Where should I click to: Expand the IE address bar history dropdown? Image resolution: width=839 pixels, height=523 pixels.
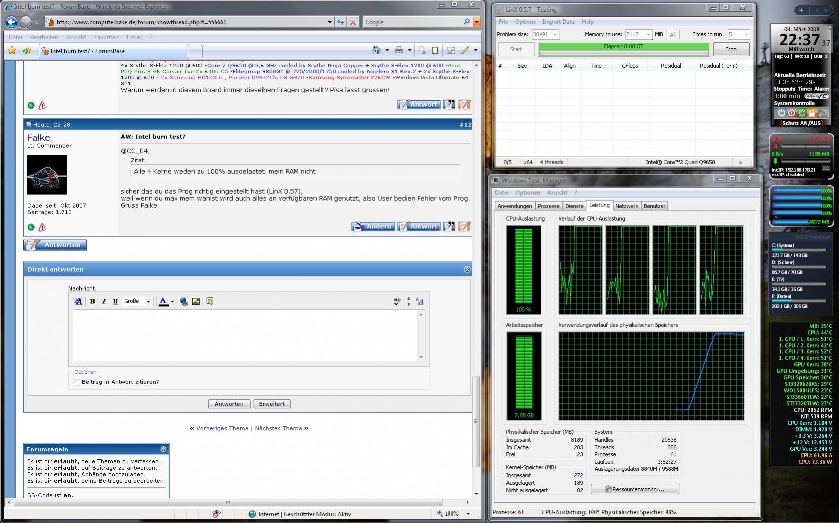coord(329,22)
